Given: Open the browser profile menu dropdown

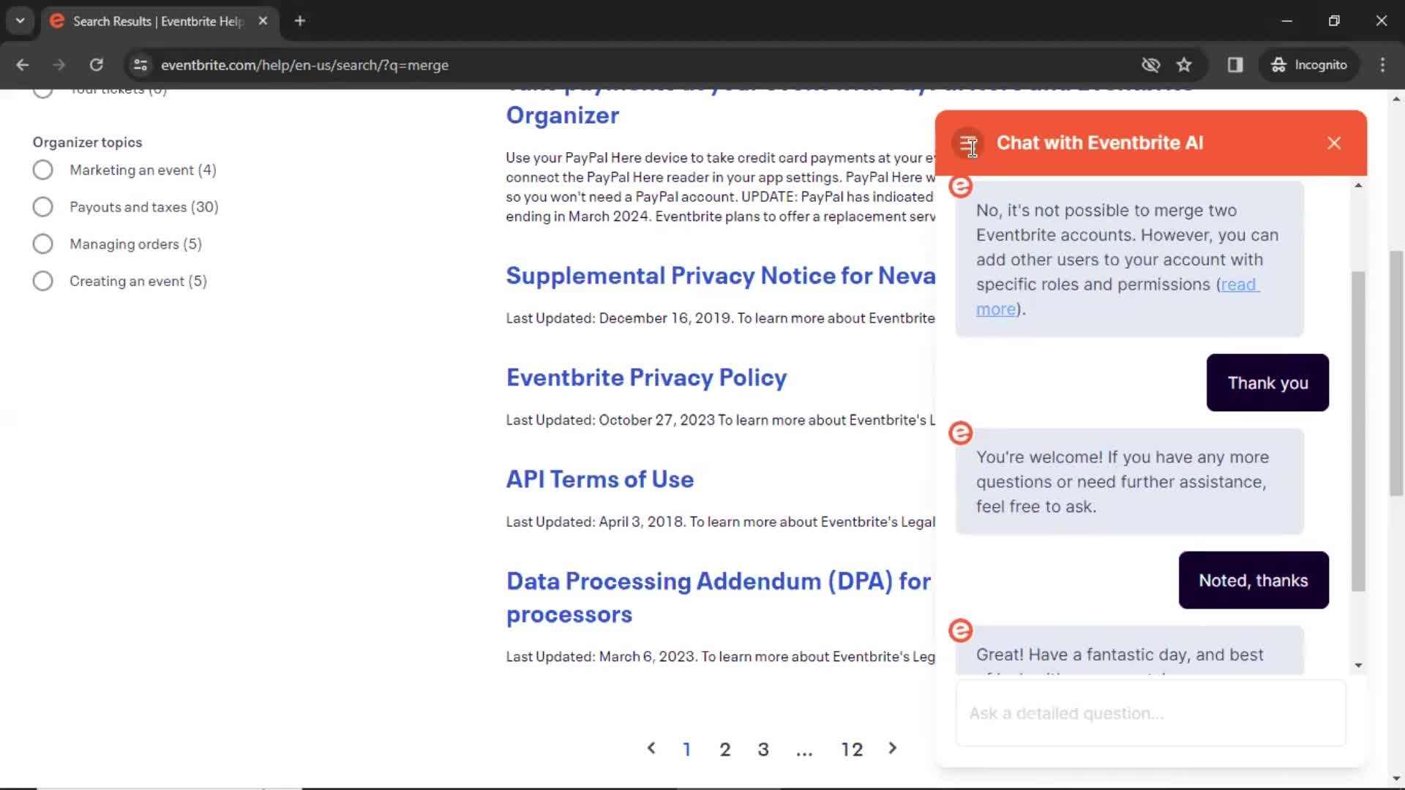Looking at the screenshot, I should tap(1308, 64).
